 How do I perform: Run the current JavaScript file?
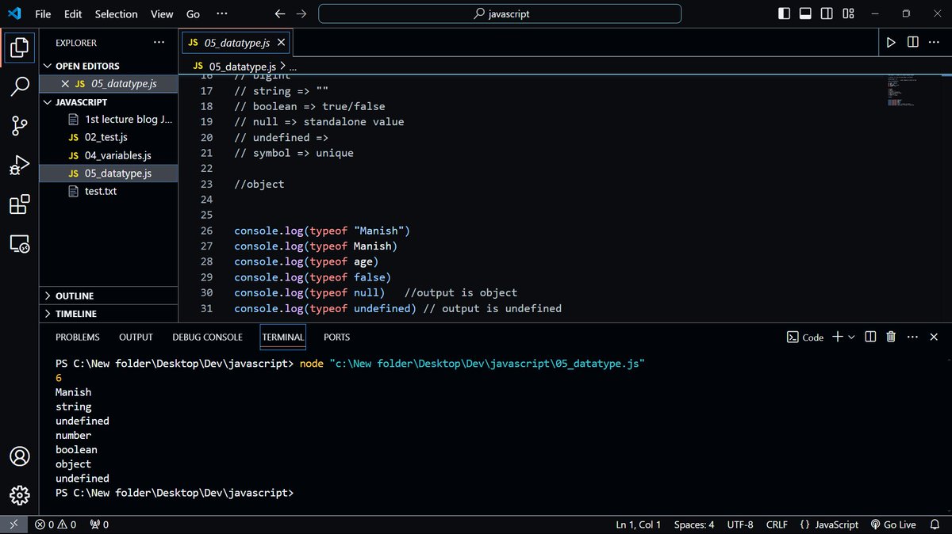[x=890, y=42]
